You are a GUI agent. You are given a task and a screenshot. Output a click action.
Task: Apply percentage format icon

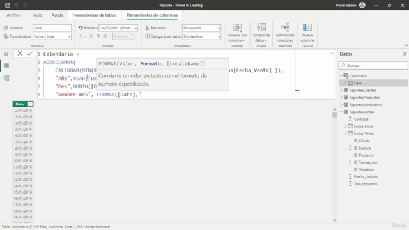point(91,36)
